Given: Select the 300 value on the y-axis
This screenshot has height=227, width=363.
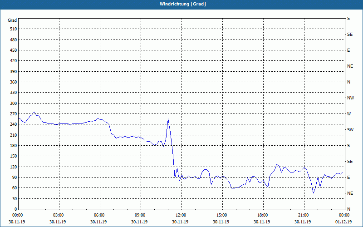Looking at the screenshot, I should [14, 104].
